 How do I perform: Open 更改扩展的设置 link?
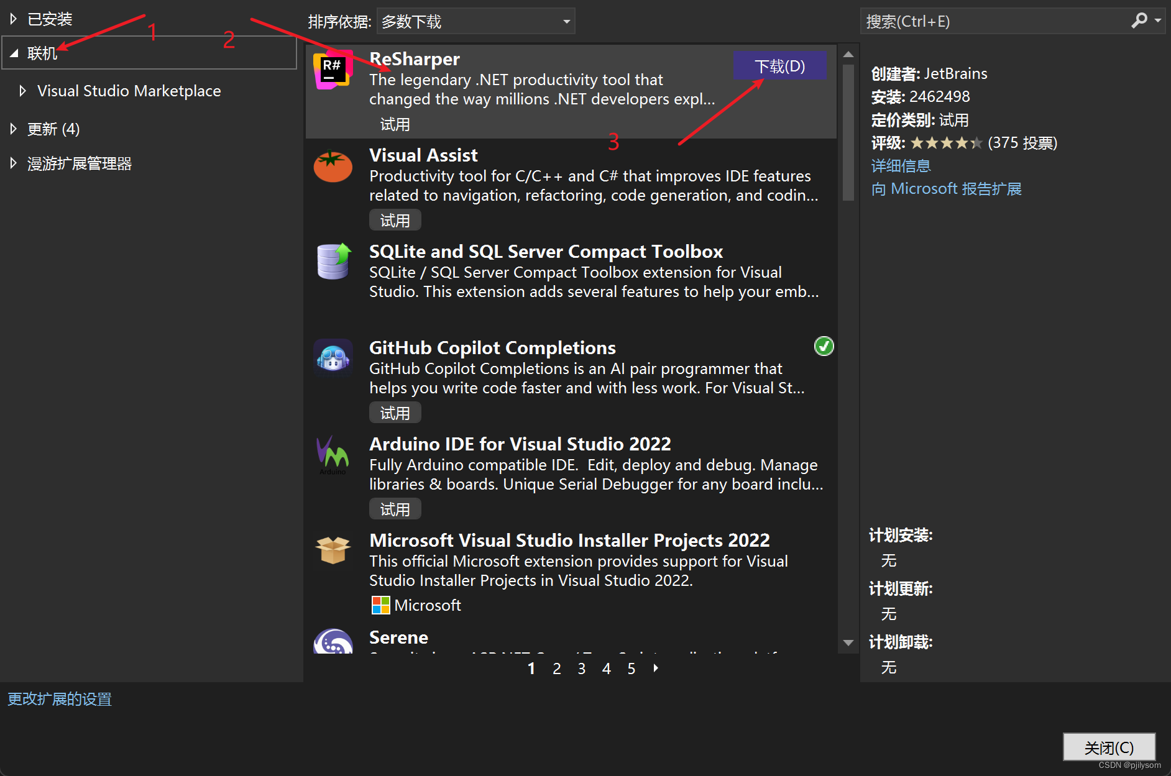59,699
